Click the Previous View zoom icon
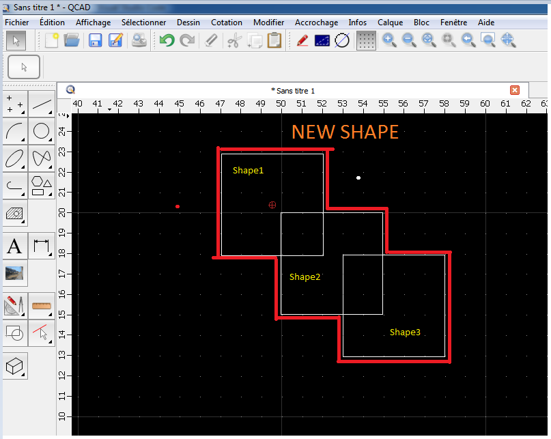 468,40
